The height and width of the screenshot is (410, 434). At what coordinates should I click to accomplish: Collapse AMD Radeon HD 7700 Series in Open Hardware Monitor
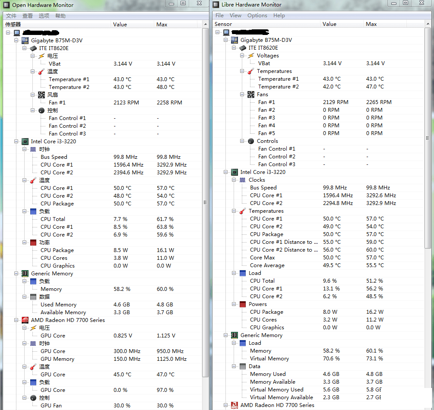click(16, 320)
